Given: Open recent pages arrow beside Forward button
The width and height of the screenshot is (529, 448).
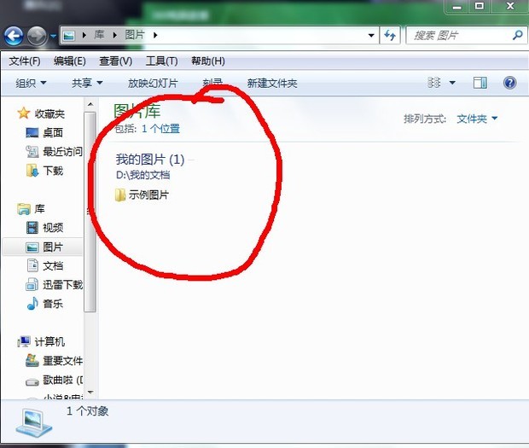Looking at the screenshot, I should [x=53, y=36].
